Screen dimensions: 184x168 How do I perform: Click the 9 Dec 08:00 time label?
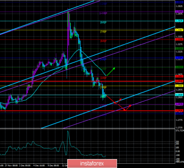(53, 165)
